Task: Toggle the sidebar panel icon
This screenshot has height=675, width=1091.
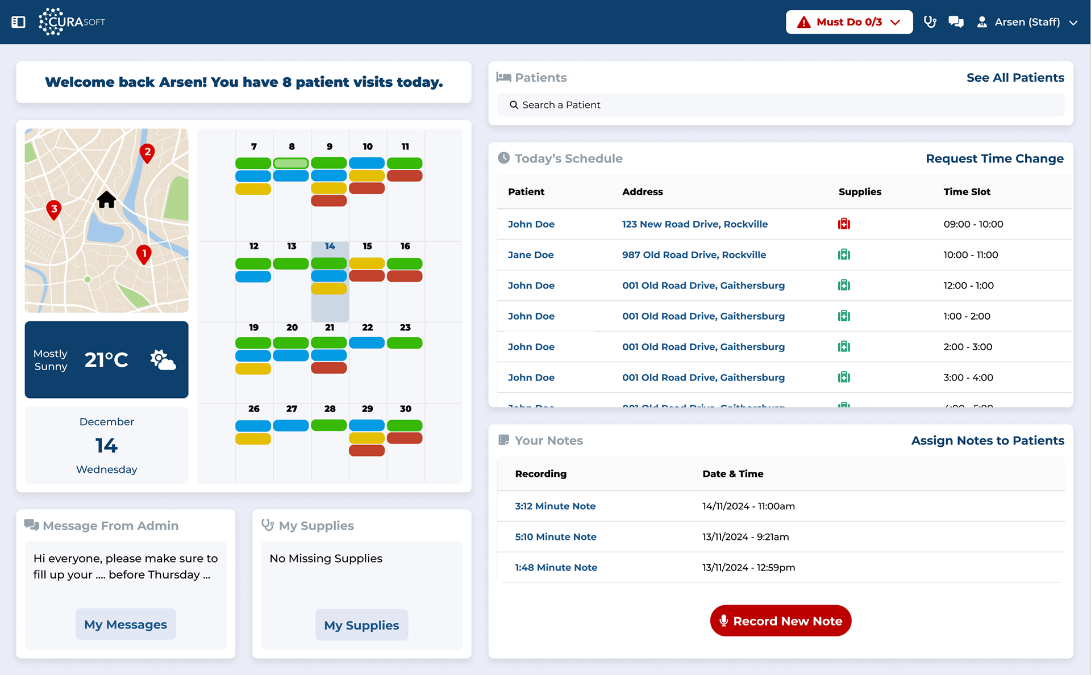Action: click(x=18, y=22)
